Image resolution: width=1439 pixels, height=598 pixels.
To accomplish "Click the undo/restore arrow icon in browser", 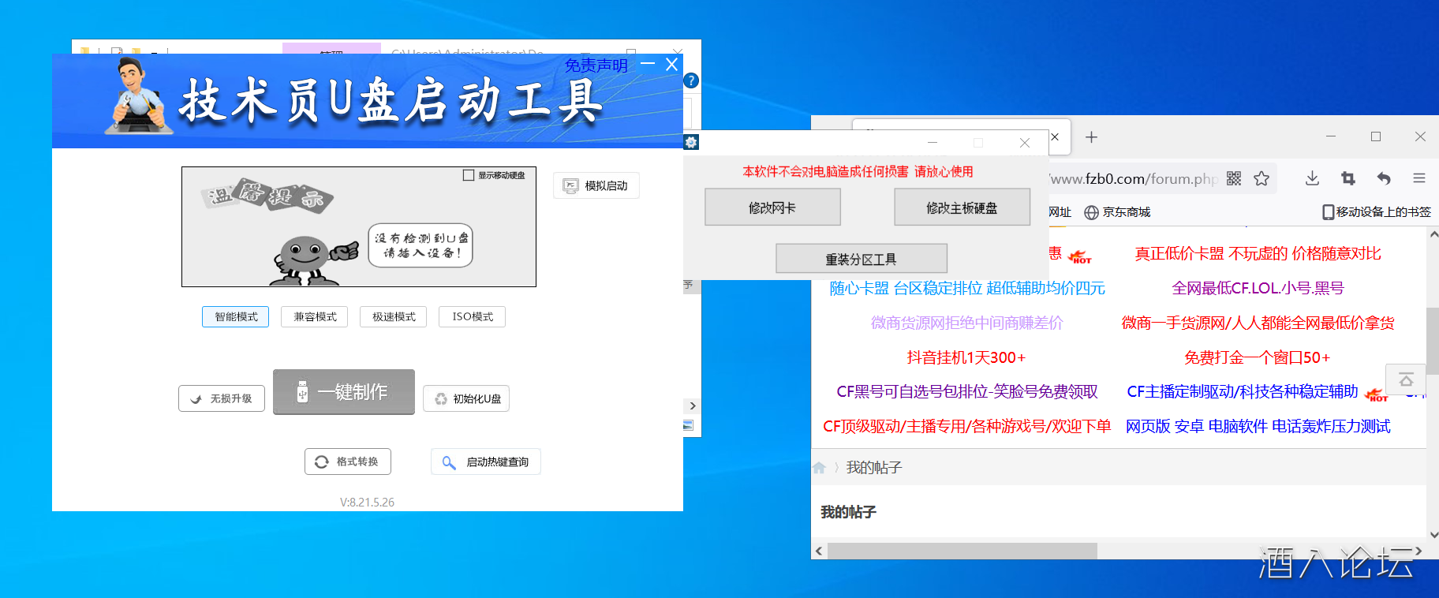I will [1384, 178].
